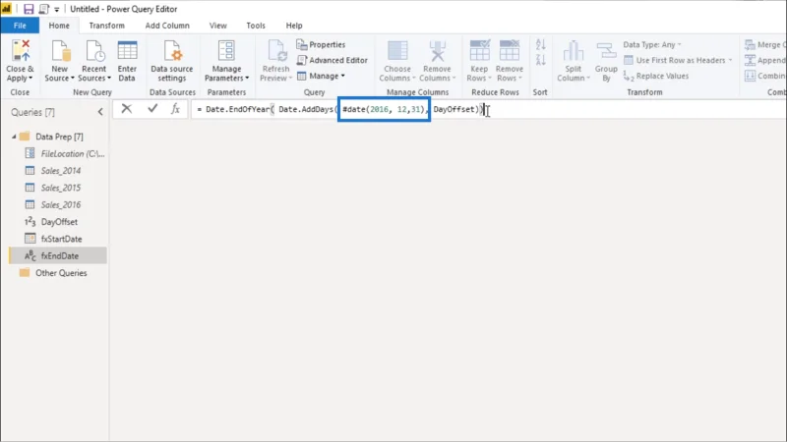
Task: Open the File tab
Action: coord(20,26)
